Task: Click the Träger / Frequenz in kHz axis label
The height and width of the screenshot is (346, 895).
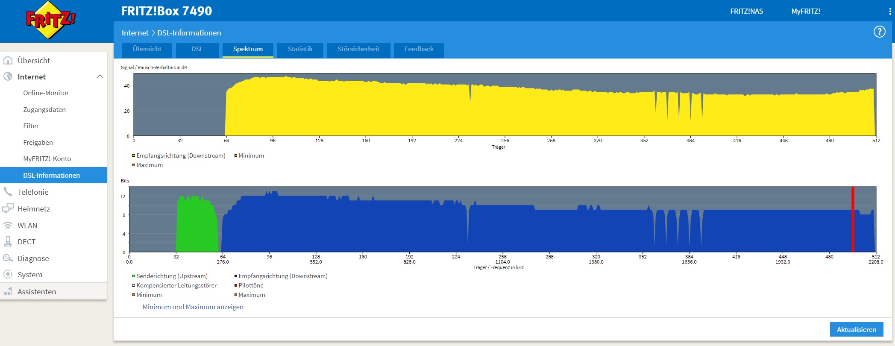Action: click(x=498, y=267)
